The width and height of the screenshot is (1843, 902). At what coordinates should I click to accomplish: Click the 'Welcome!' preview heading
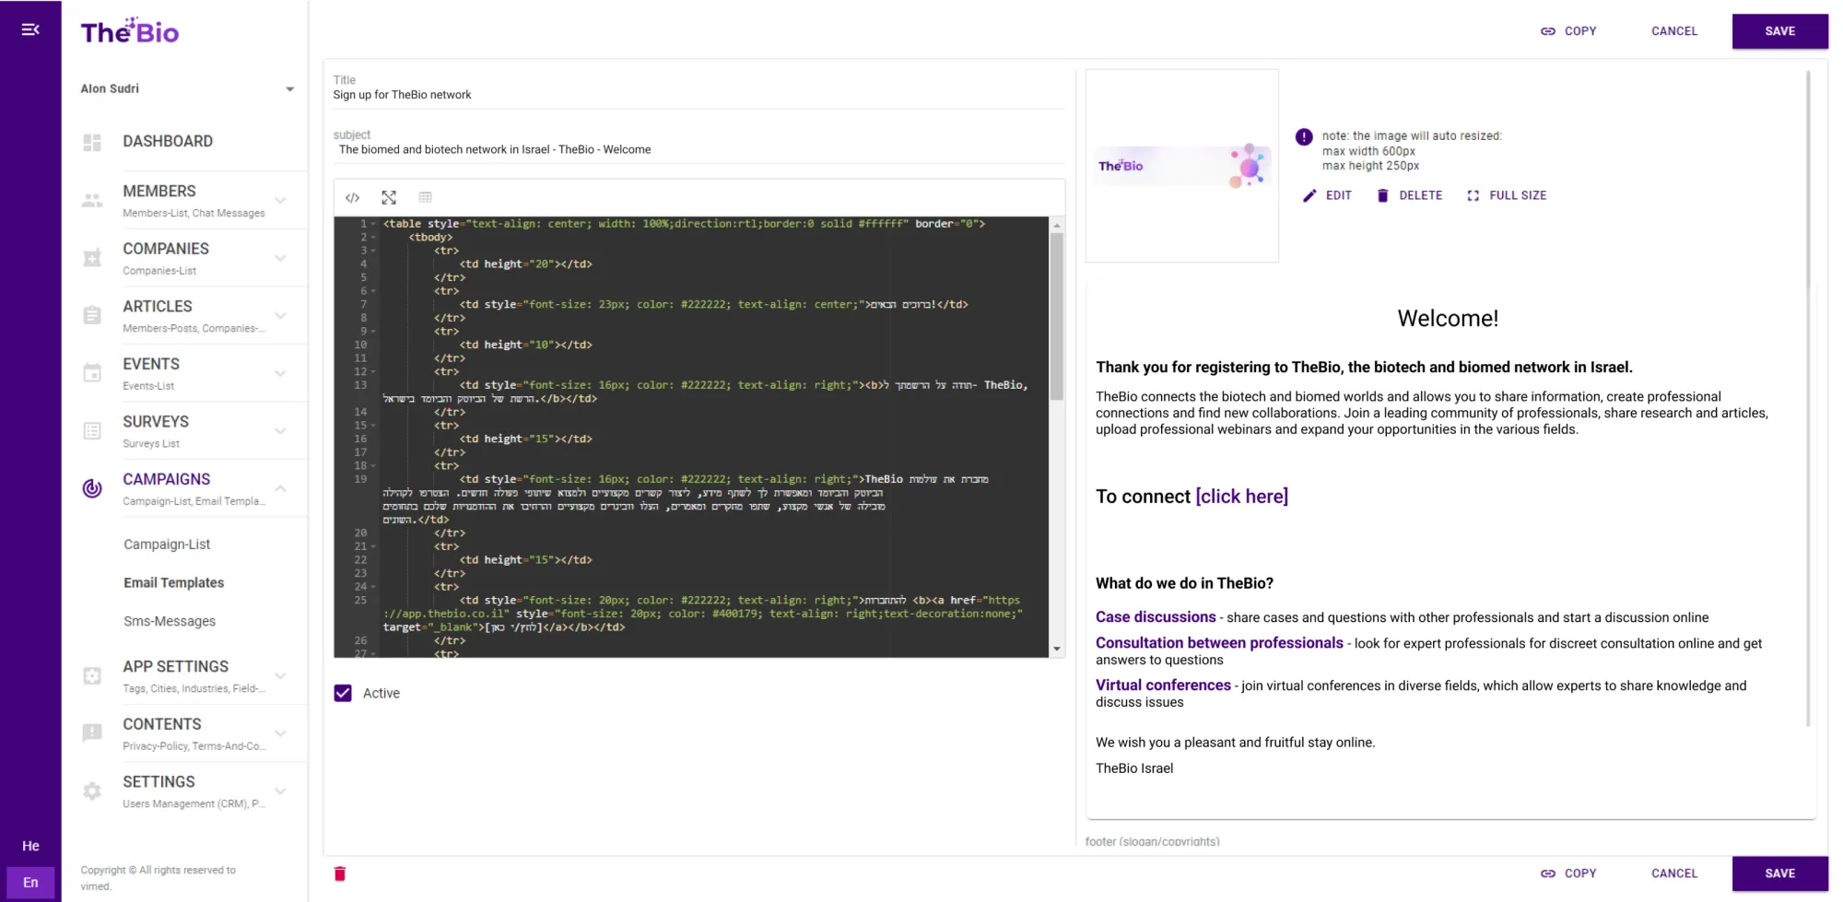1448,319
